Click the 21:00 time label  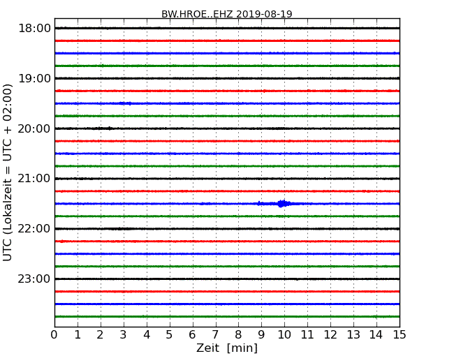click(x=34, y=179)
